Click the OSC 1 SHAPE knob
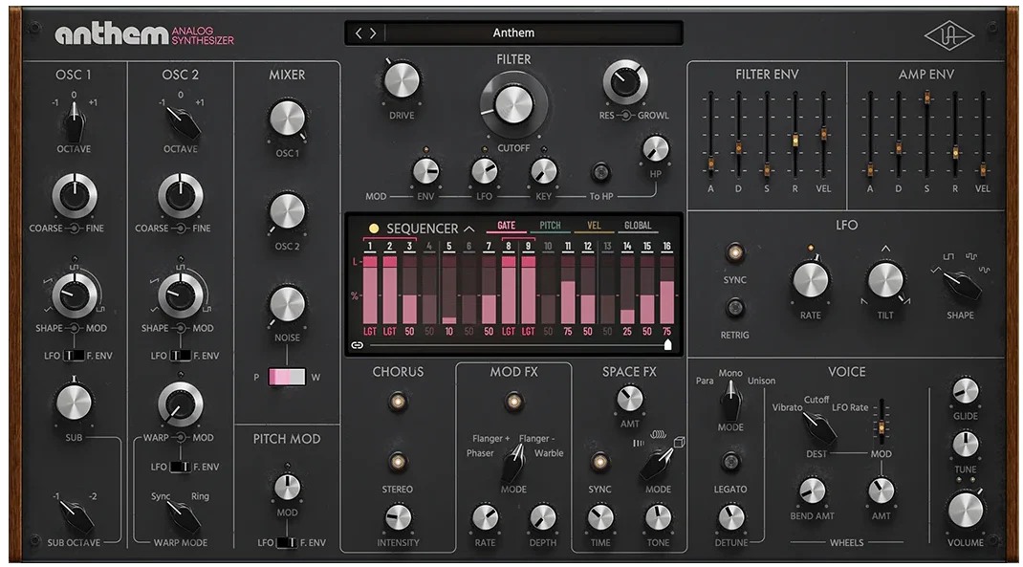 tap(74, 294)
